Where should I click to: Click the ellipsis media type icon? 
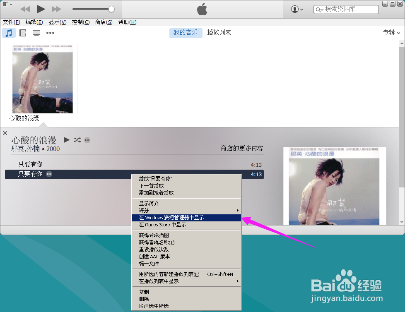tap(50, 33)
